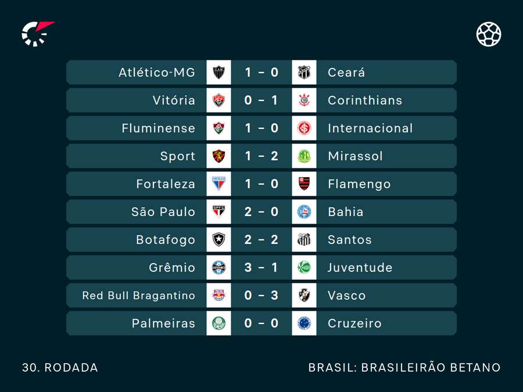Click the Palmeiras team crest
Image resolution: width=523 pixels, height=392 pixels.
pyautogui.click(x=218, y=323)
